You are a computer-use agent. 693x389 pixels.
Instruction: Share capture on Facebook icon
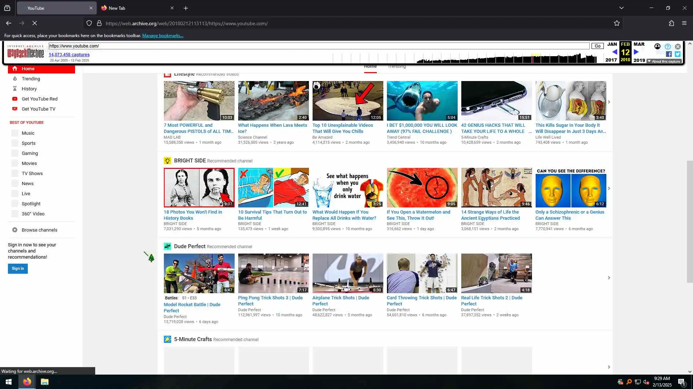point(669,54)
